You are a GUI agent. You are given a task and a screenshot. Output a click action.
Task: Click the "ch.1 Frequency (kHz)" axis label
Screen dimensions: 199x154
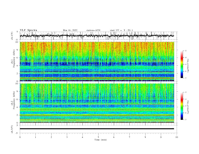coord(13,59)
